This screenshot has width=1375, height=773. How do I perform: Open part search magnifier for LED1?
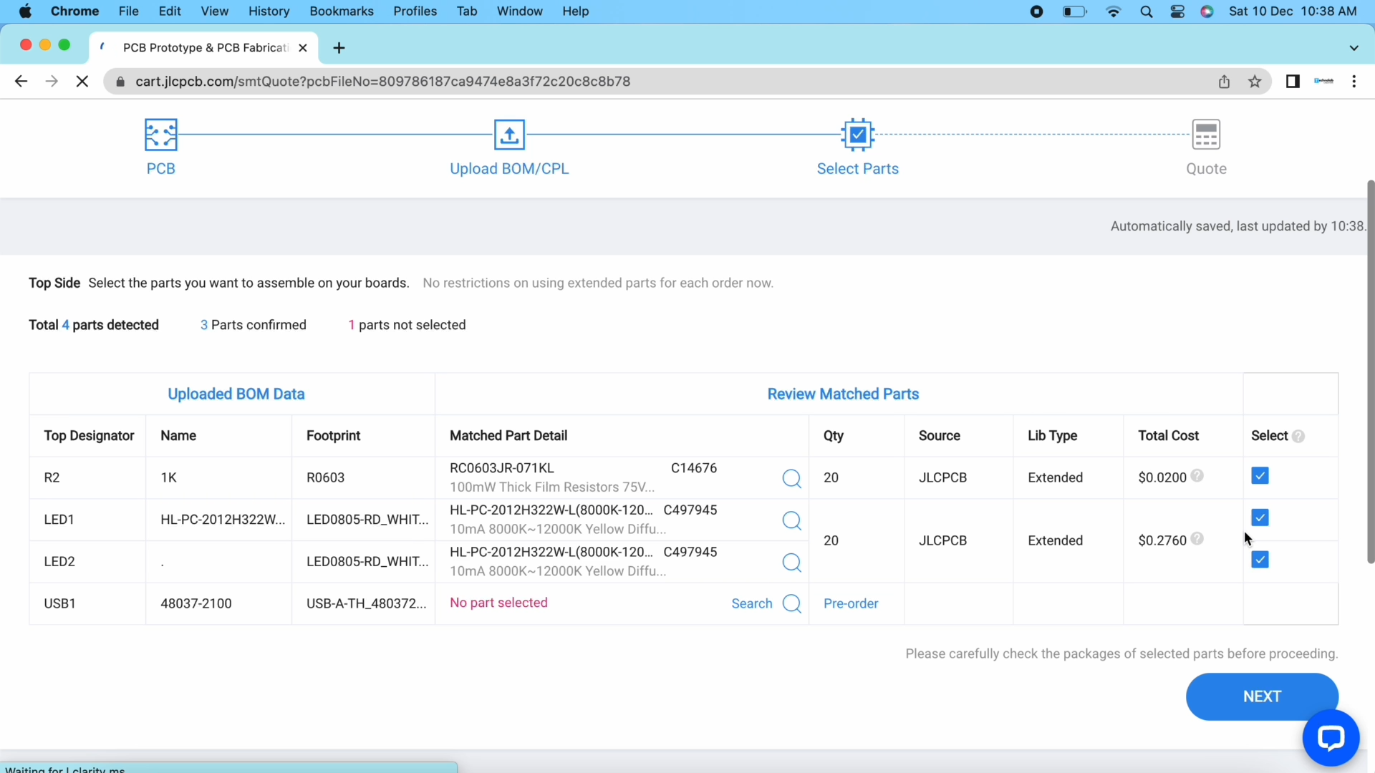[791, 520]
